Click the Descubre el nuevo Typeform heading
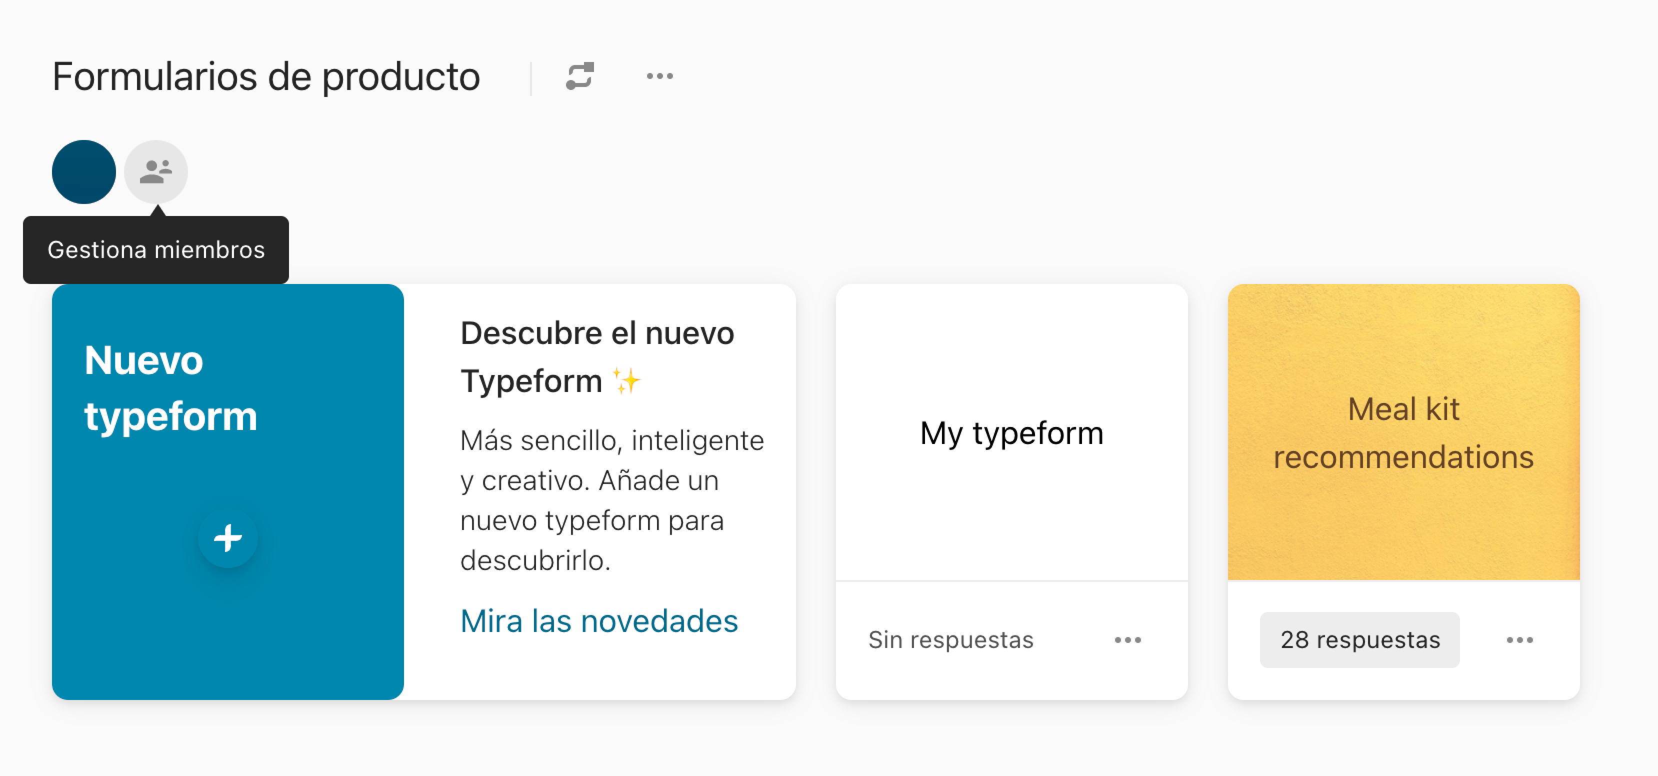 597,357
